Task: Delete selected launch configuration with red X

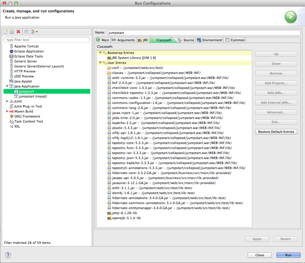Action: tap(19, 32)
